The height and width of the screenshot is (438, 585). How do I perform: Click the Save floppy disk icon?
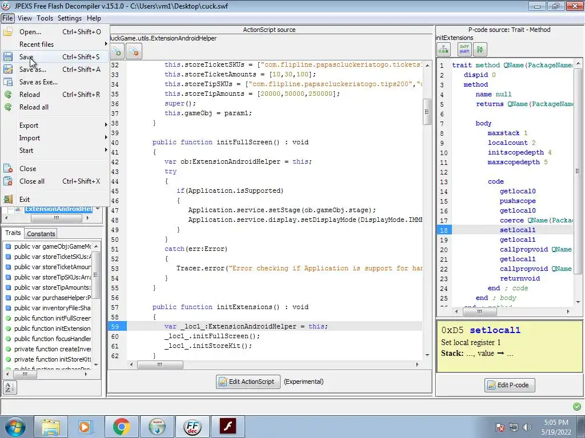[x=8, y=56]
